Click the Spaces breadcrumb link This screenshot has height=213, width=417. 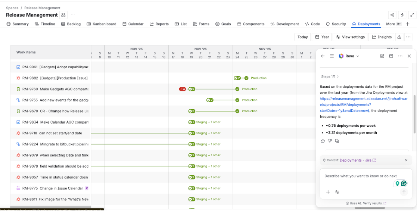point(12,8)
